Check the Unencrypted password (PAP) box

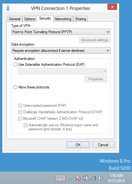[20, 105]
